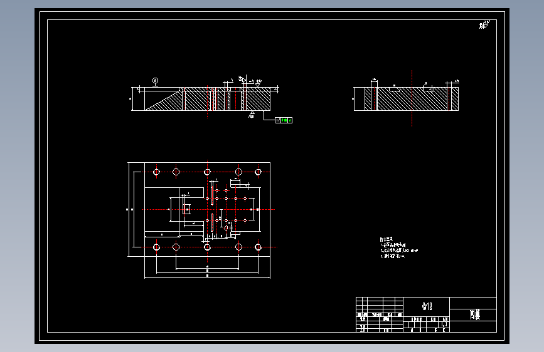The height and width of the screenshot is (352, 544).
Task: Pick the bottom overall-width dimension line of the plan view
Action: pos(208,277)
